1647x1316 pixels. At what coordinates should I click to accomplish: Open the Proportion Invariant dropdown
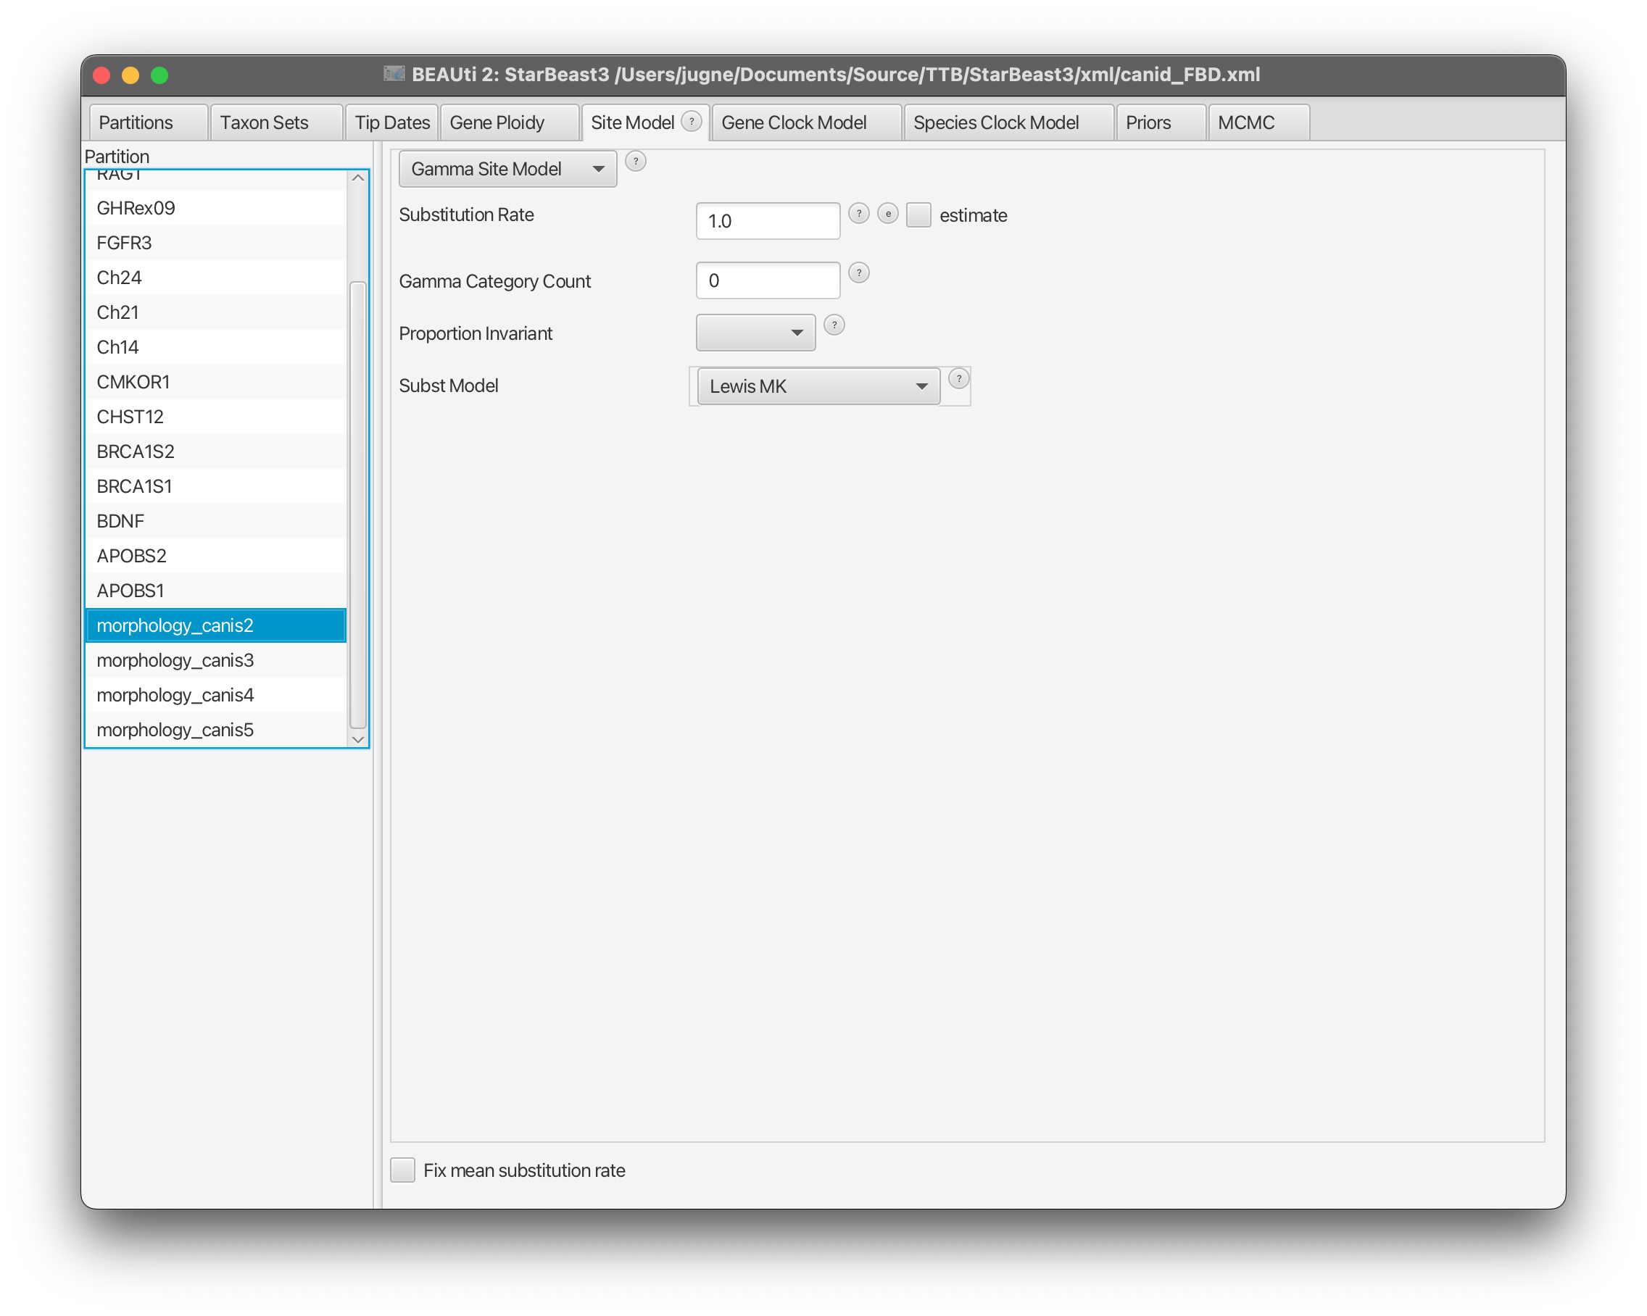coord(755,333)
